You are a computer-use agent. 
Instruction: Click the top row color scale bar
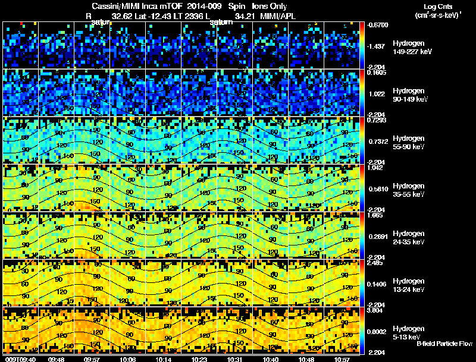(362, 45)
